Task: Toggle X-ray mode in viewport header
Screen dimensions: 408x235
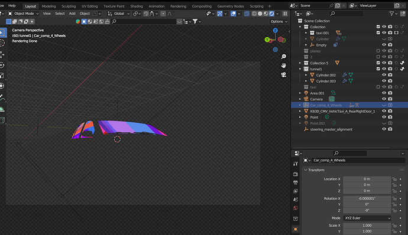Action: coord(247,14)
